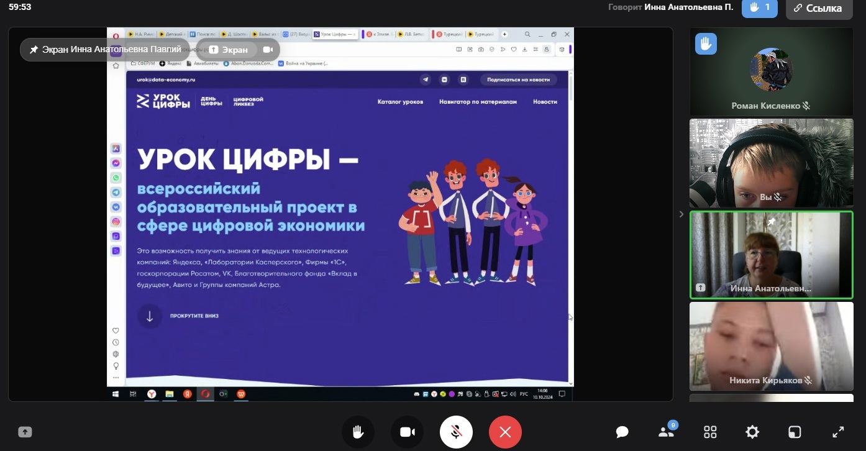Switch to camera view of the presenter

point(268,50)
